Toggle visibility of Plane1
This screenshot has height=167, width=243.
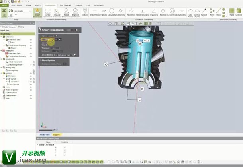click(31, 48)
